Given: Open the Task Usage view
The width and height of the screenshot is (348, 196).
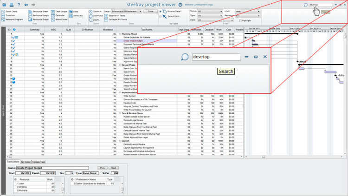Looking at the screenshot, I should click(x=59, y=11).
